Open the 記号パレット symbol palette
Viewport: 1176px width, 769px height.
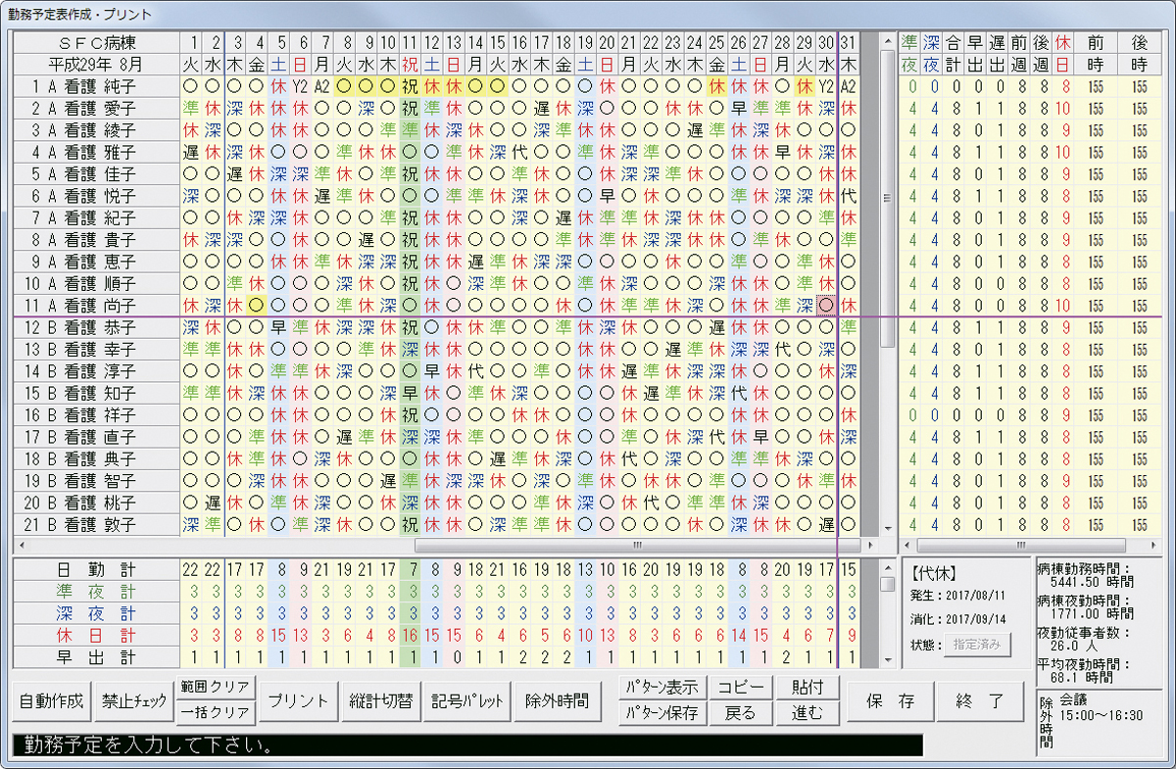coord(467,700)
